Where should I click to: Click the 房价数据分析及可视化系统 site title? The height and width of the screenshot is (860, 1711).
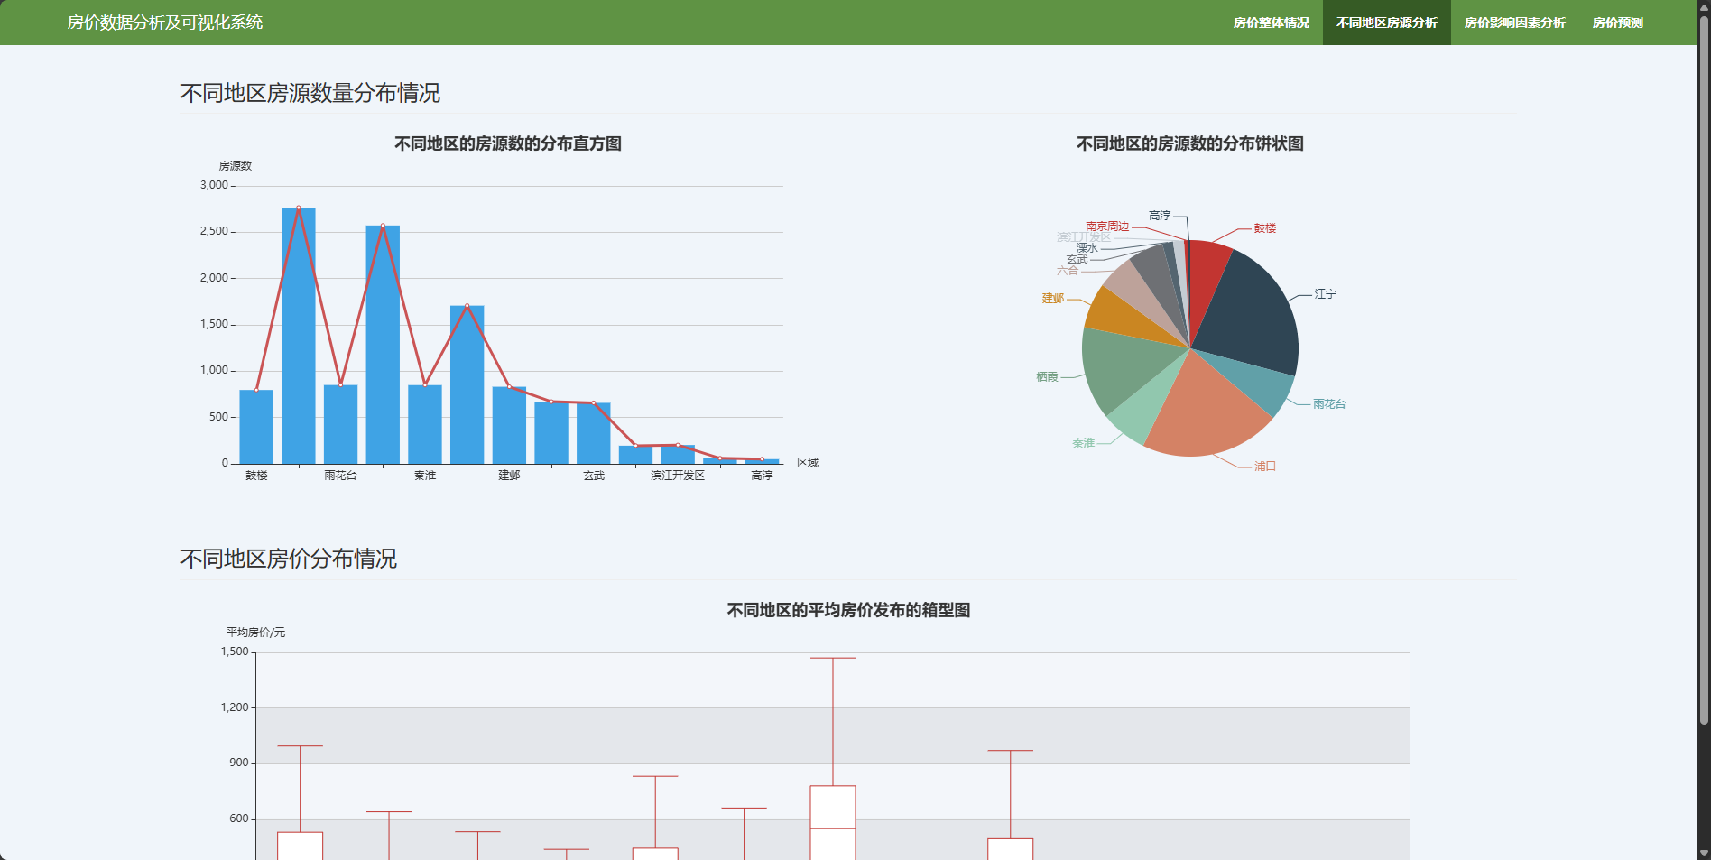(x=165, y=23)
